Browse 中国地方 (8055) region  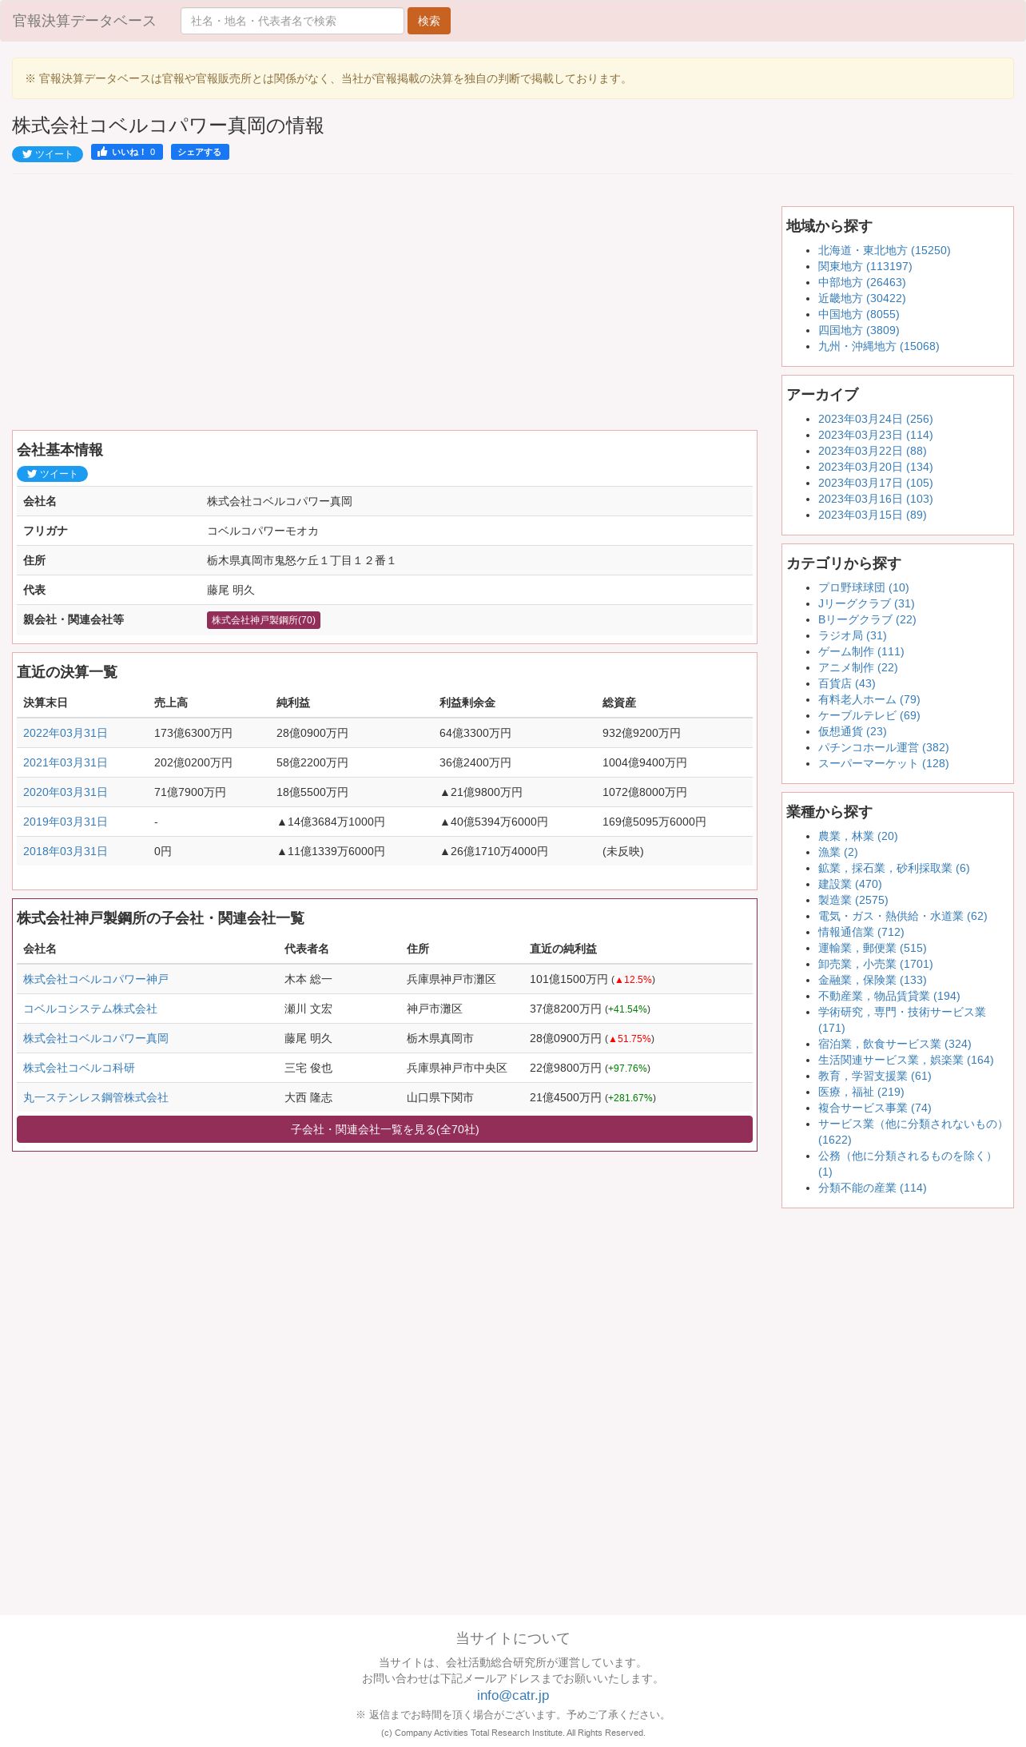coord(858,314)
